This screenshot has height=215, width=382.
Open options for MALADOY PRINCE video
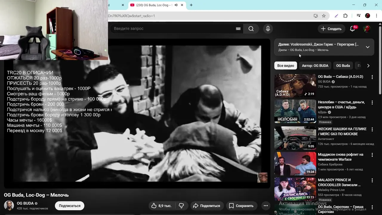click(372, 180)
